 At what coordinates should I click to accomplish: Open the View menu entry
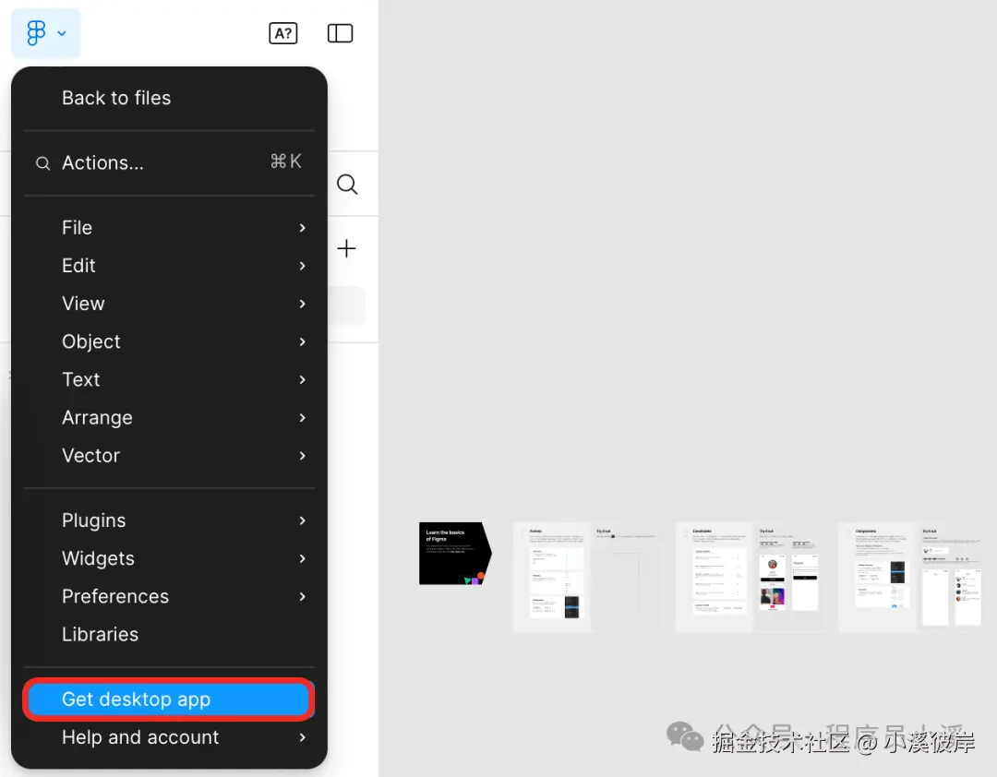coord(83,304)
